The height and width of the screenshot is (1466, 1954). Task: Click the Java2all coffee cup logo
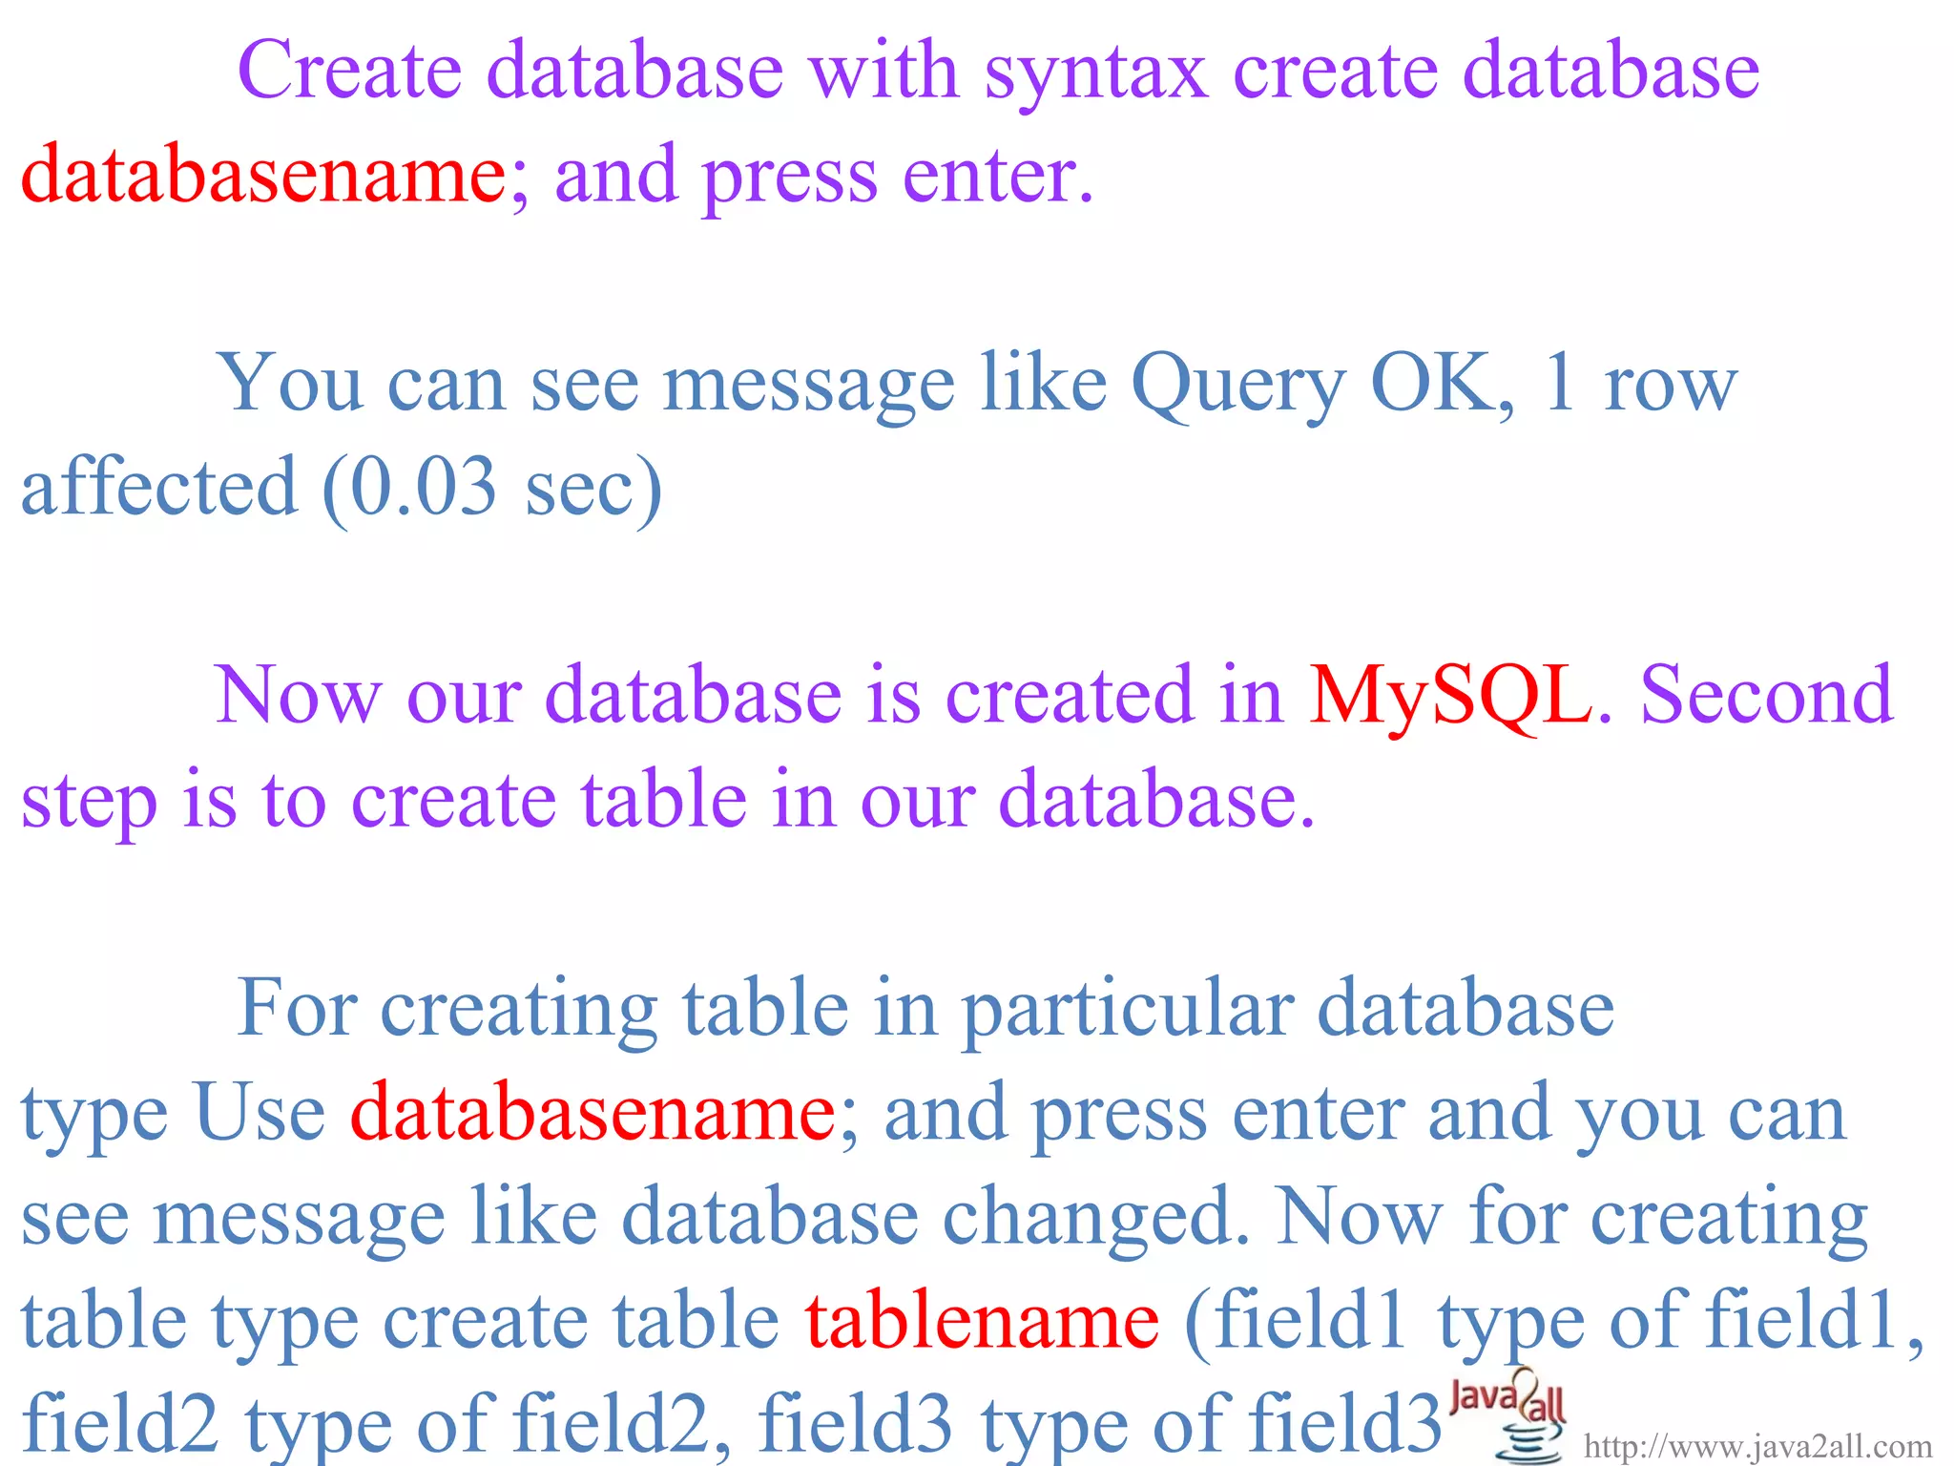1521,1421
